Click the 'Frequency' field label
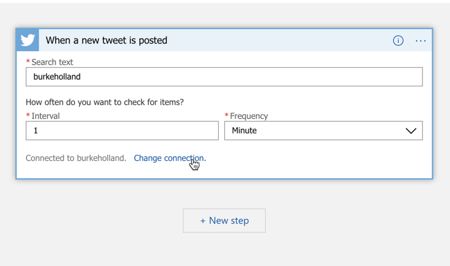The height and width of the screenshot is (266, 450). [x=249, y=116]
